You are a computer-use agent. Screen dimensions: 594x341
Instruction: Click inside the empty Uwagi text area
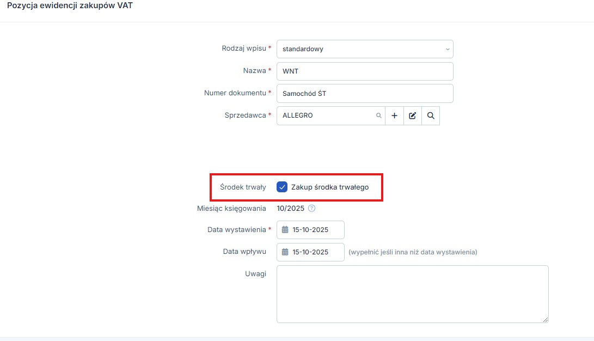(x=412, y=294)
